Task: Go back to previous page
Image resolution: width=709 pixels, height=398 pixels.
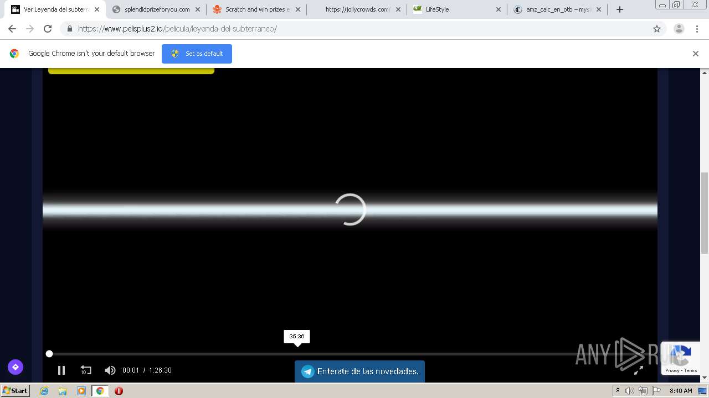Action: pos(12,29)
